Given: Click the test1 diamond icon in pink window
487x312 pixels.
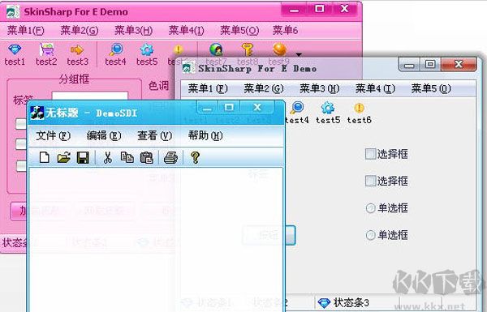Looking at the screenshot, I should [15, 49].
